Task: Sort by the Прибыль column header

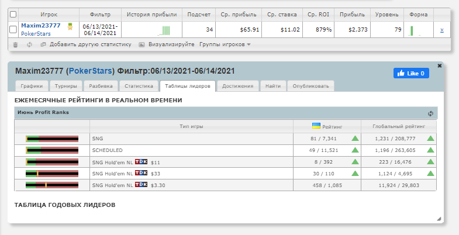Action: [x=352, y=15]
